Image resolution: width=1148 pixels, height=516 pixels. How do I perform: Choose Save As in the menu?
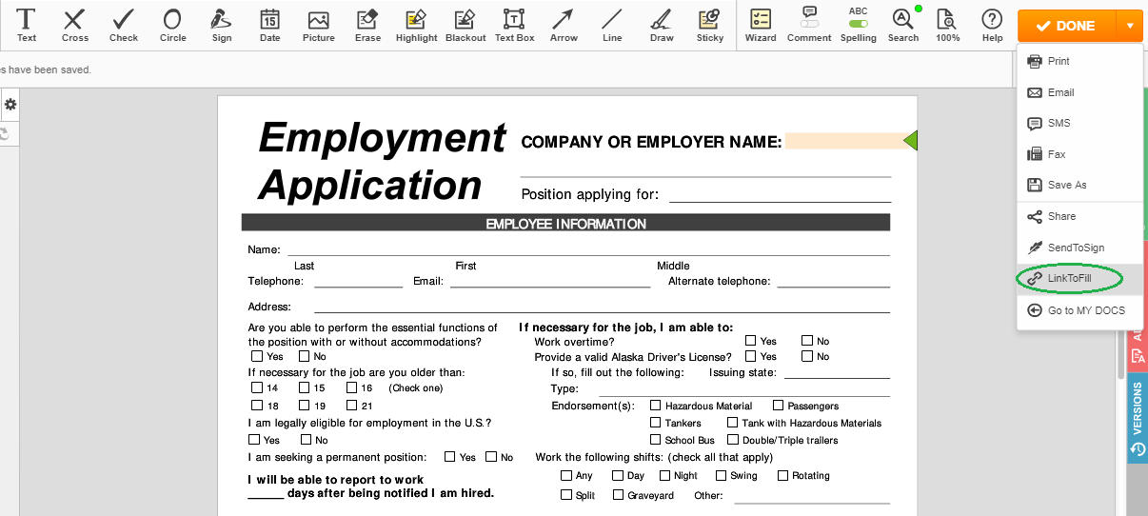(x=1079, y=185)
